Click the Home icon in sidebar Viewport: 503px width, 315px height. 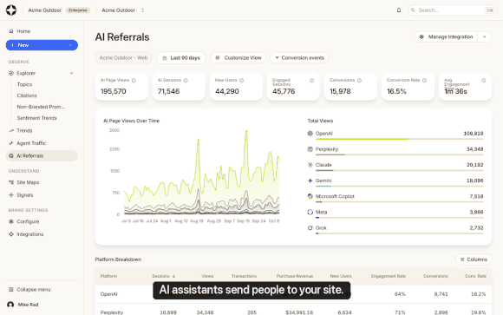pos(11,31)
